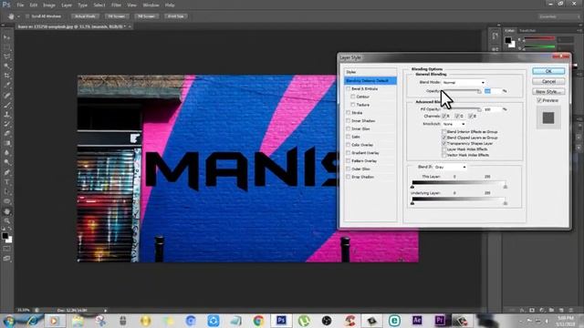
Task: Change screen mode icon in toolbar
Action: coord(6,258)
